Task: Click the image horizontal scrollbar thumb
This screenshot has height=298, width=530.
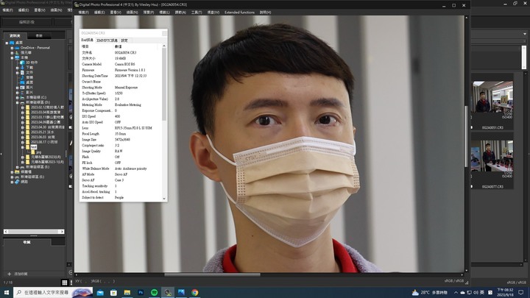Action: point(212,274)
